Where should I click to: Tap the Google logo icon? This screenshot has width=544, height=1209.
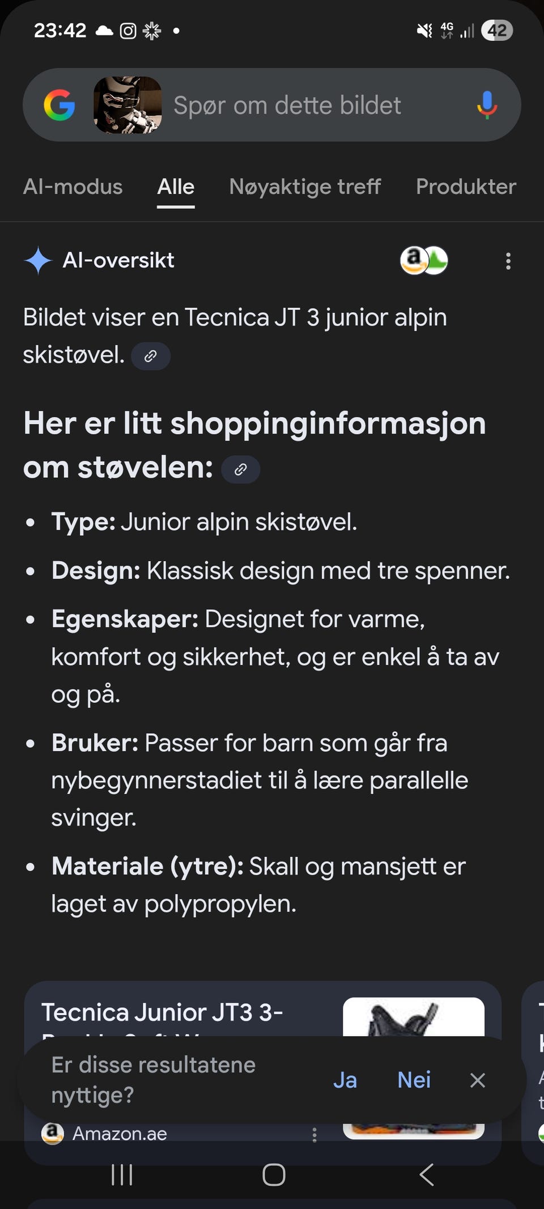point(59,105)
